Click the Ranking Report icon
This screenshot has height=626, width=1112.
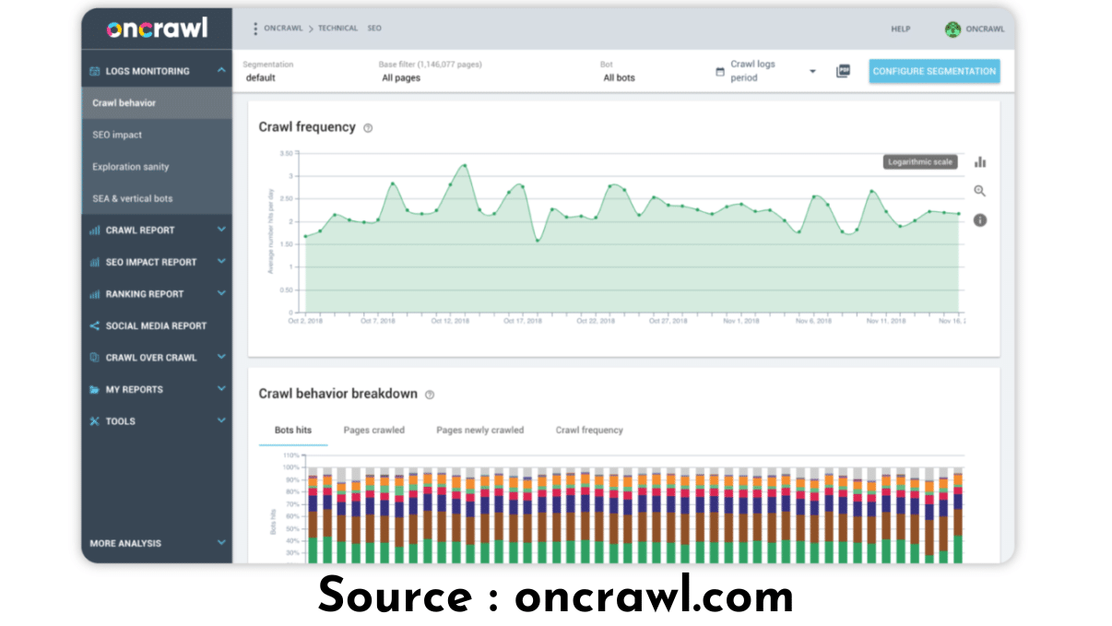coord(94,294)
